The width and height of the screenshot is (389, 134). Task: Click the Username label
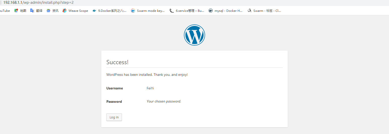tap(115, 88)
